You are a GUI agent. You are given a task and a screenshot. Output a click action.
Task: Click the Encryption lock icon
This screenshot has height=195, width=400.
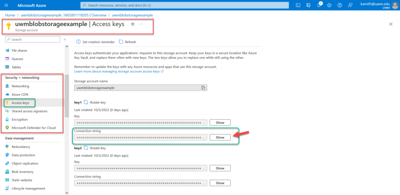coord(7,120)
